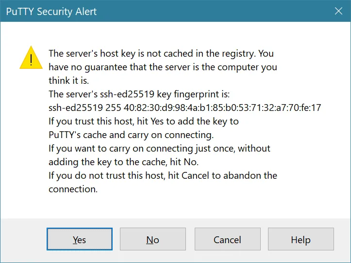Abandon the connection with Cancel
Viewport: 351px width, 263px height.
[227, 239]
